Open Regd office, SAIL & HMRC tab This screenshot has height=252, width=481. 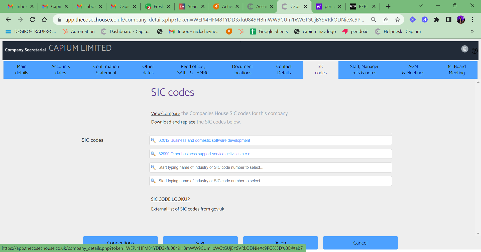(193, 70)
